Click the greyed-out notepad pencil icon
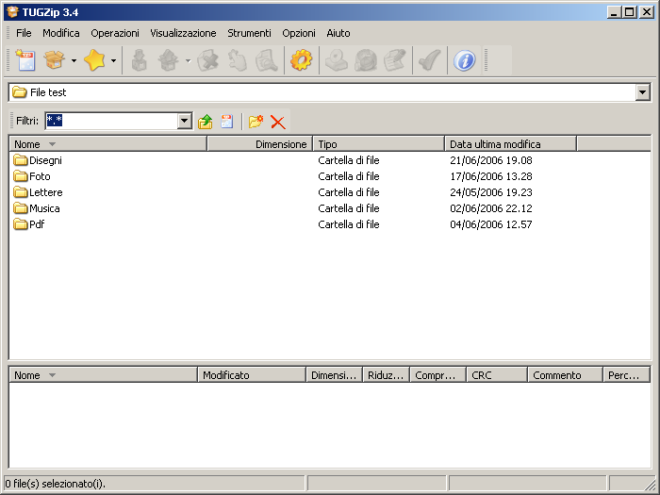660x495 pixels. (395, 60)
